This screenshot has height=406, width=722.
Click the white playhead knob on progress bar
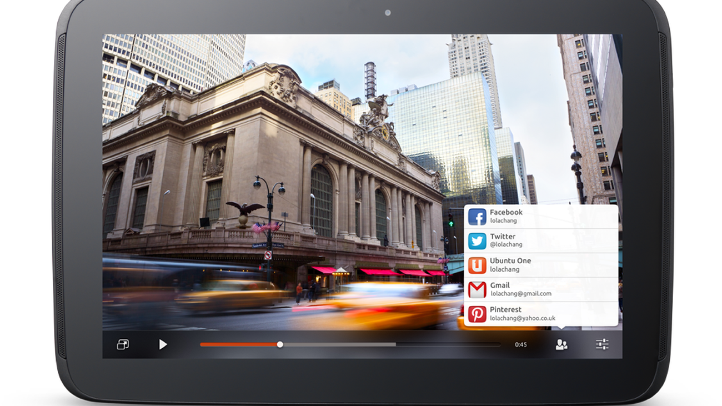[280, 344]
